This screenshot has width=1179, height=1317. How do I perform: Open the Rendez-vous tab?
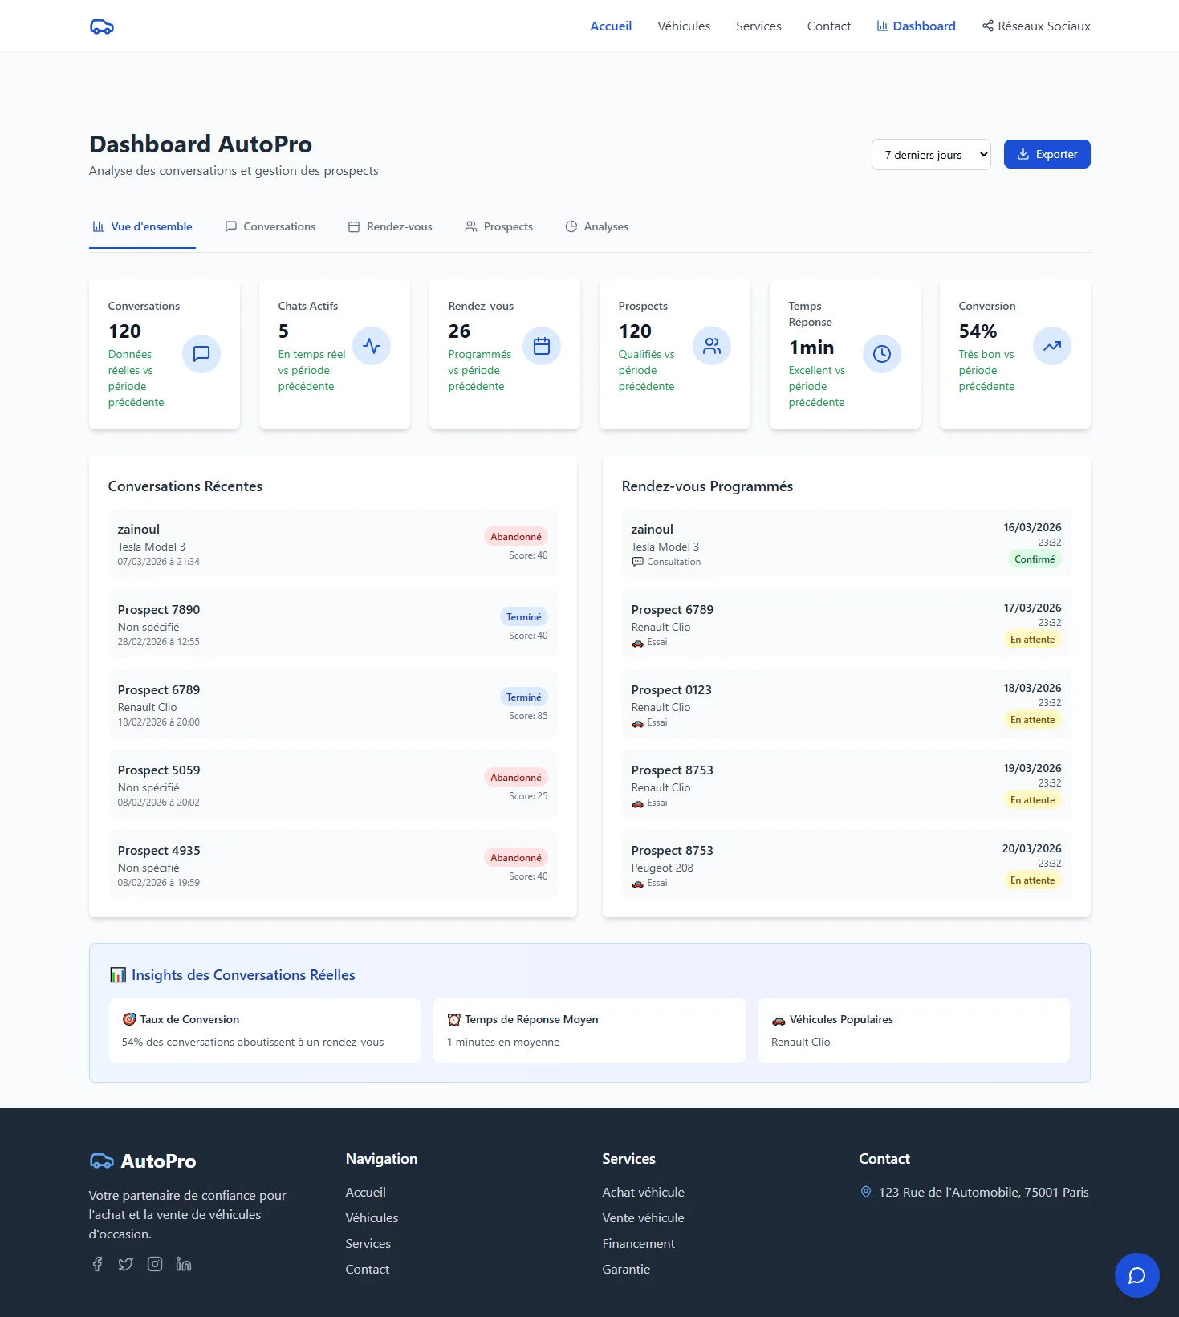tap(390, 226)
